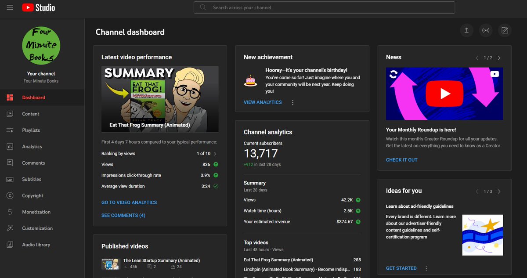The image size is (527, 278).
Task: Click Check It Out in News card
Action: pos(402,160)
